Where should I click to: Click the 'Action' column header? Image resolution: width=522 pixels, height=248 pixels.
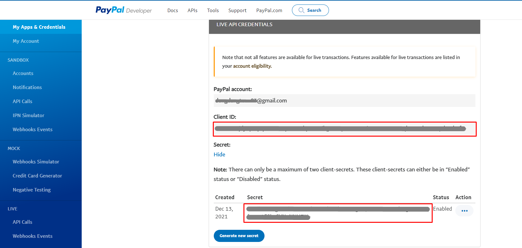(463, 197)
